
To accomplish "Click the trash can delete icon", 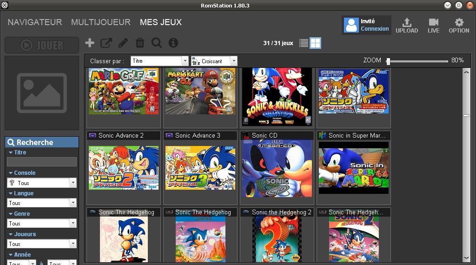I will point(140,43).
